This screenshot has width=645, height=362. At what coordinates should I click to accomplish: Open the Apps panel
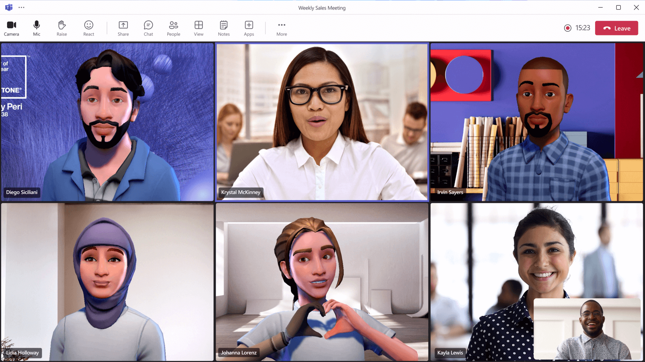[x=248, y=28]
